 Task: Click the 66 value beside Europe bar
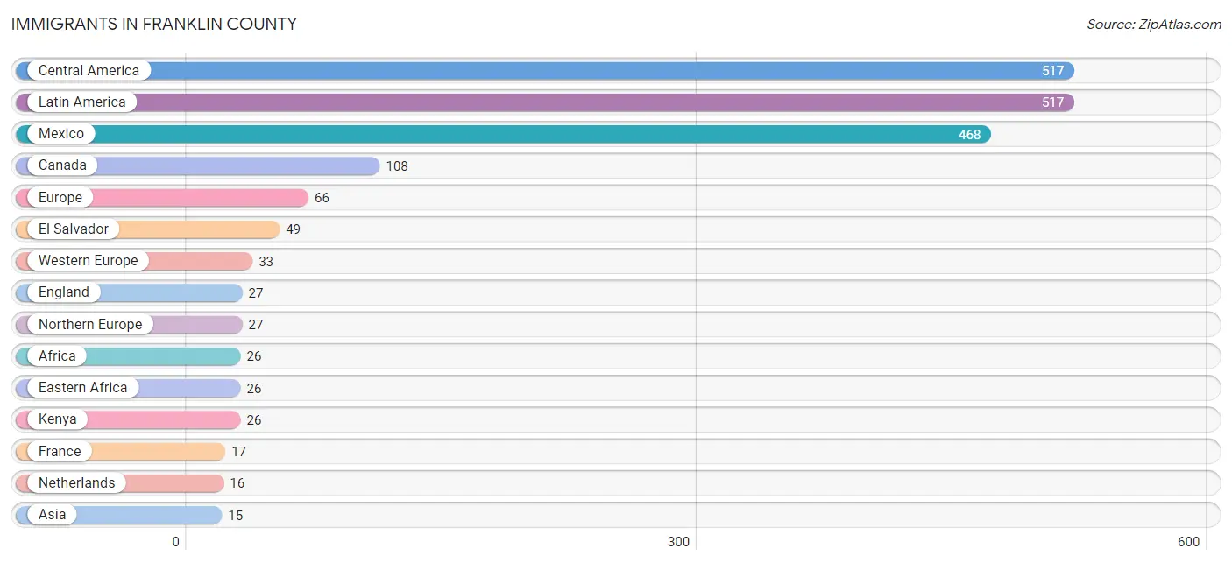(322, 198)
